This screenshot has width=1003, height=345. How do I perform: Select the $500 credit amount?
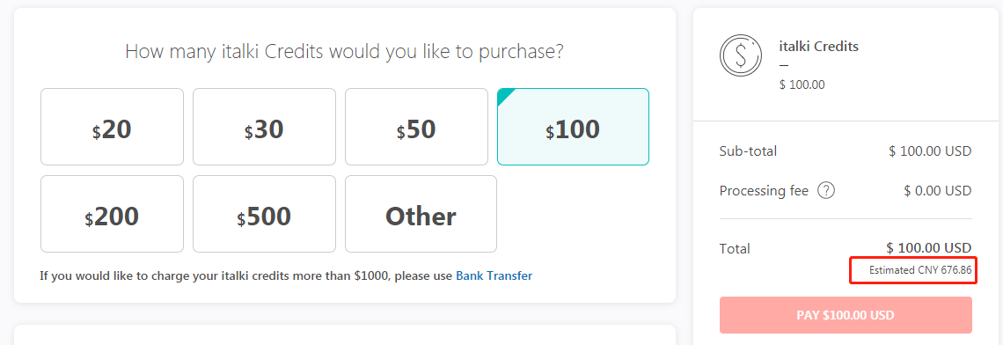(x=264, y=214)
